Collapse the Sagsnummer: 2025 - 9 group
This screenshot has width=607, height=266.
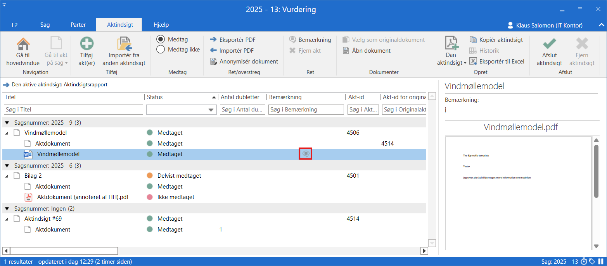(x=7, y=123)
